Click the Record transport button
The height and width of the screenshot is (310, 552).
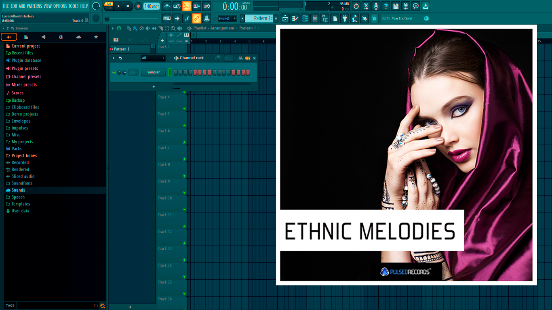138,6
